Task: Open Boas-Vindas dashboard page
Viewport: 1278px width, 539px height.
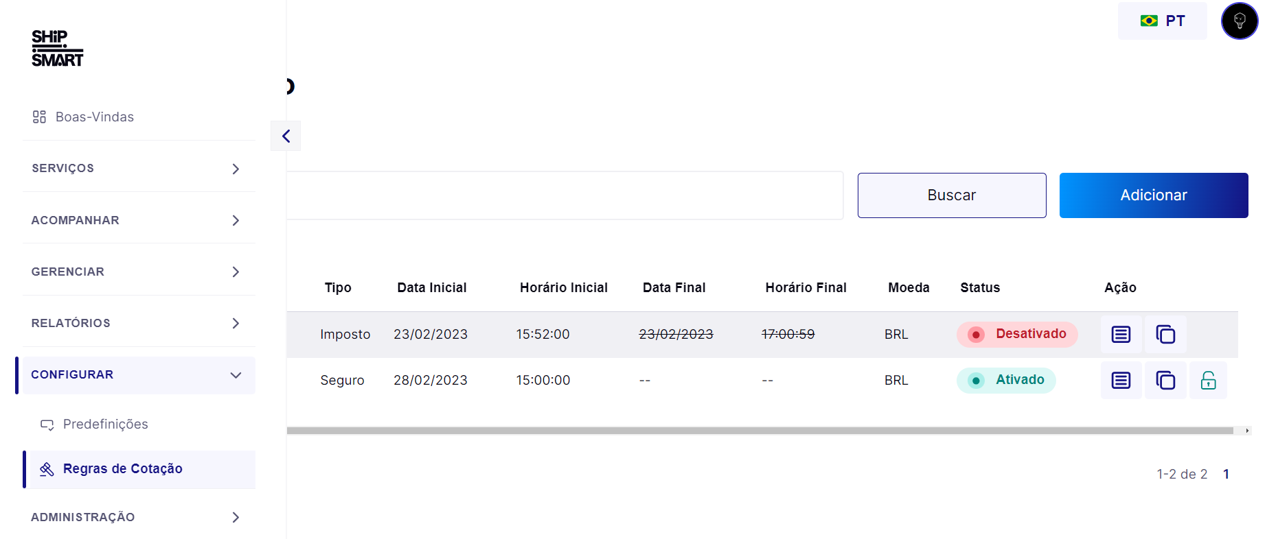Action: click(x=94, y=117)
